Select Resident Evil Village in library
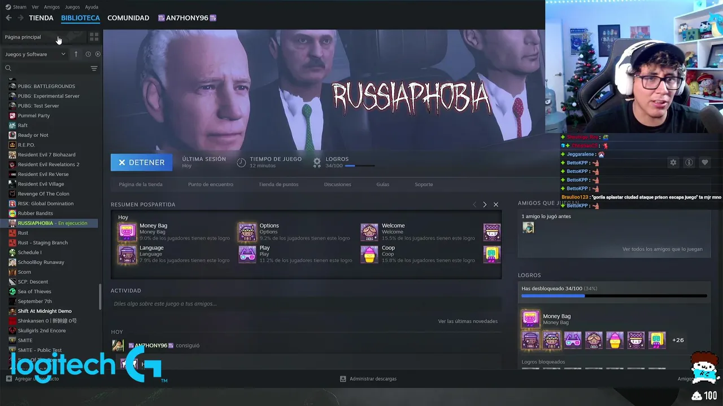 41,184
